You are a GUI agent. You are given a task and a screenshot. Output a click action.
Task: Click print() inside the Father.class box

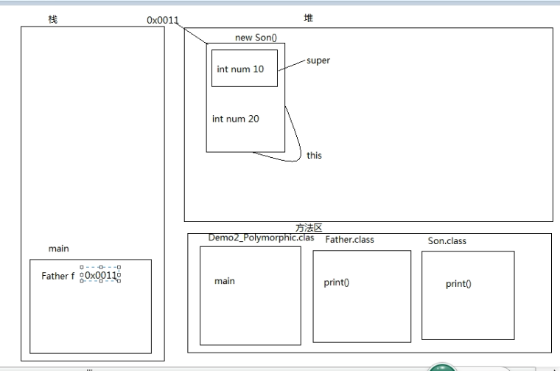[336, 282]
